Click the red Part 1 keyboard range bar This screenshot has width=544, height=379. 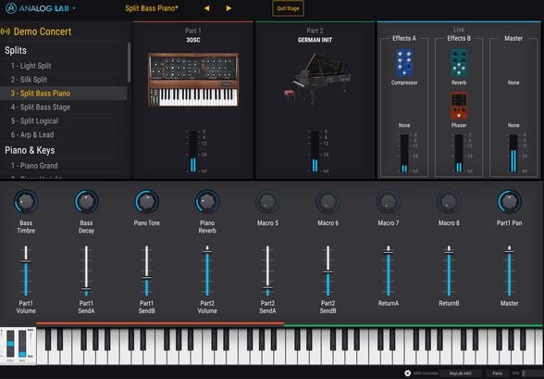(x=160, y=323)
